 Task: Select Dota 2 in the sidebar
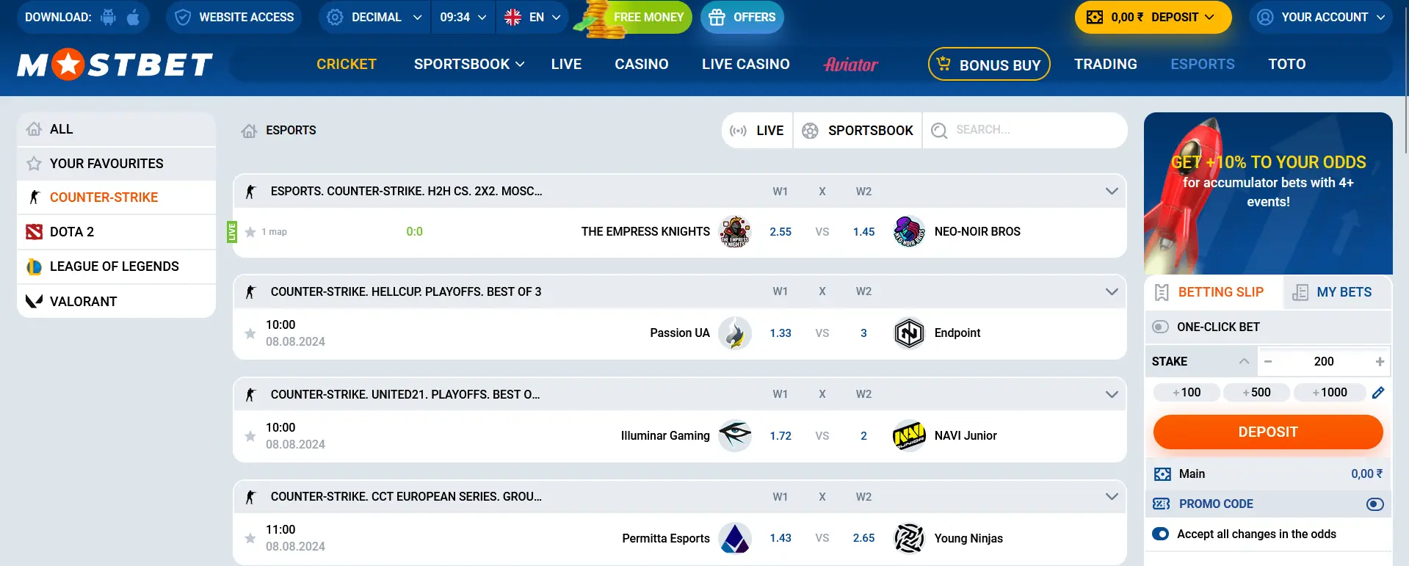[x=117, y=232]
